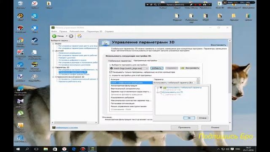Open Edge browser from taskbar

point(74,149)
